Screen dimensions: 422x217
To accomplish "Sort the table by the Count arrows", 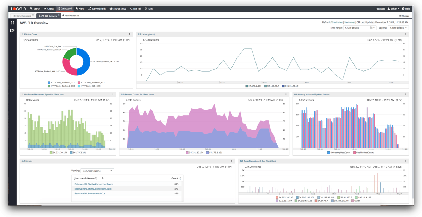I will tap(180, 178).
